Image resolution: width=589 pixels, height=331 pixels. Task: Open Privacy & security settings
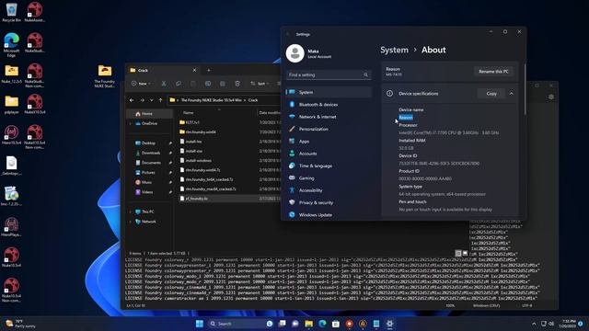pyautogui.click(x=329, y=202)
